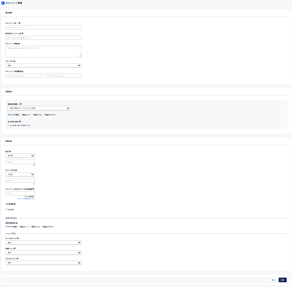The height and width of the screenshot is (287, 292).
Task: Click the help icon beside ステータス label
Action: pyautogui.click(x=14, y=61)
